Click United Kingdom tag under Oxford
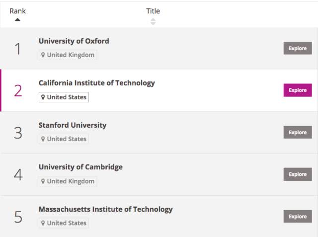The width and height of the screenshot is (318, 237). tap(68, 55)
